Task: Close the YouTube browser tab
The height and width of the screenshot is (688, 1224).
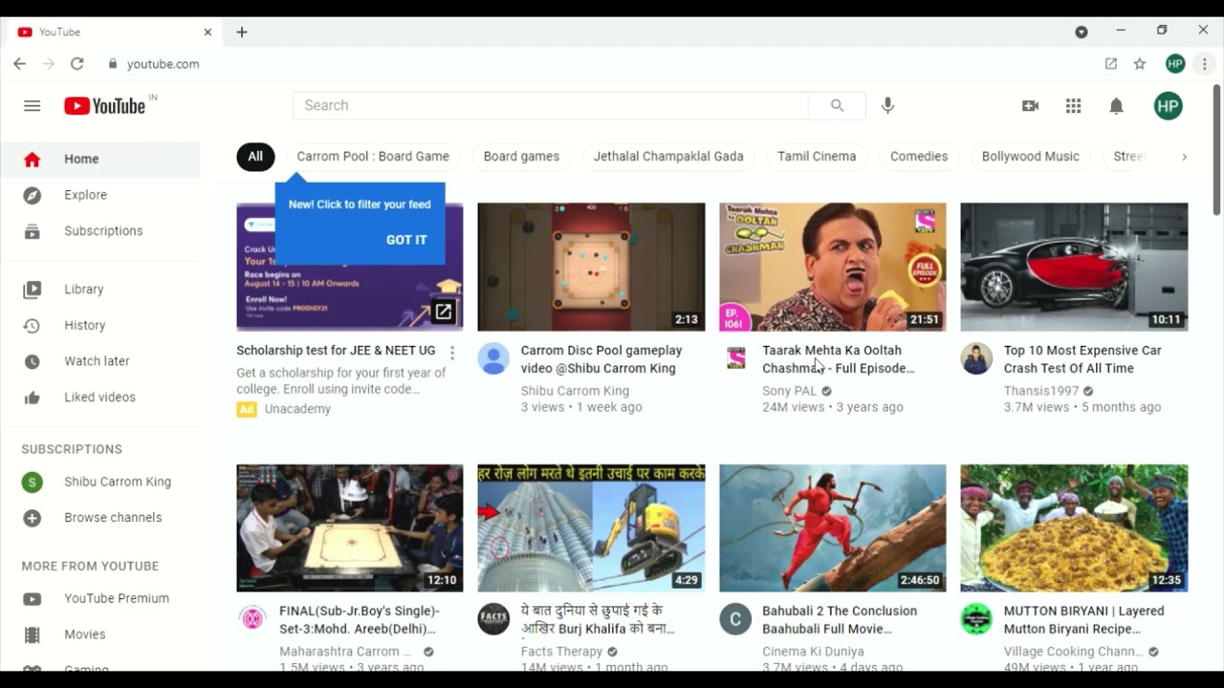Action: pyautogui.click(x=208, y=32)
